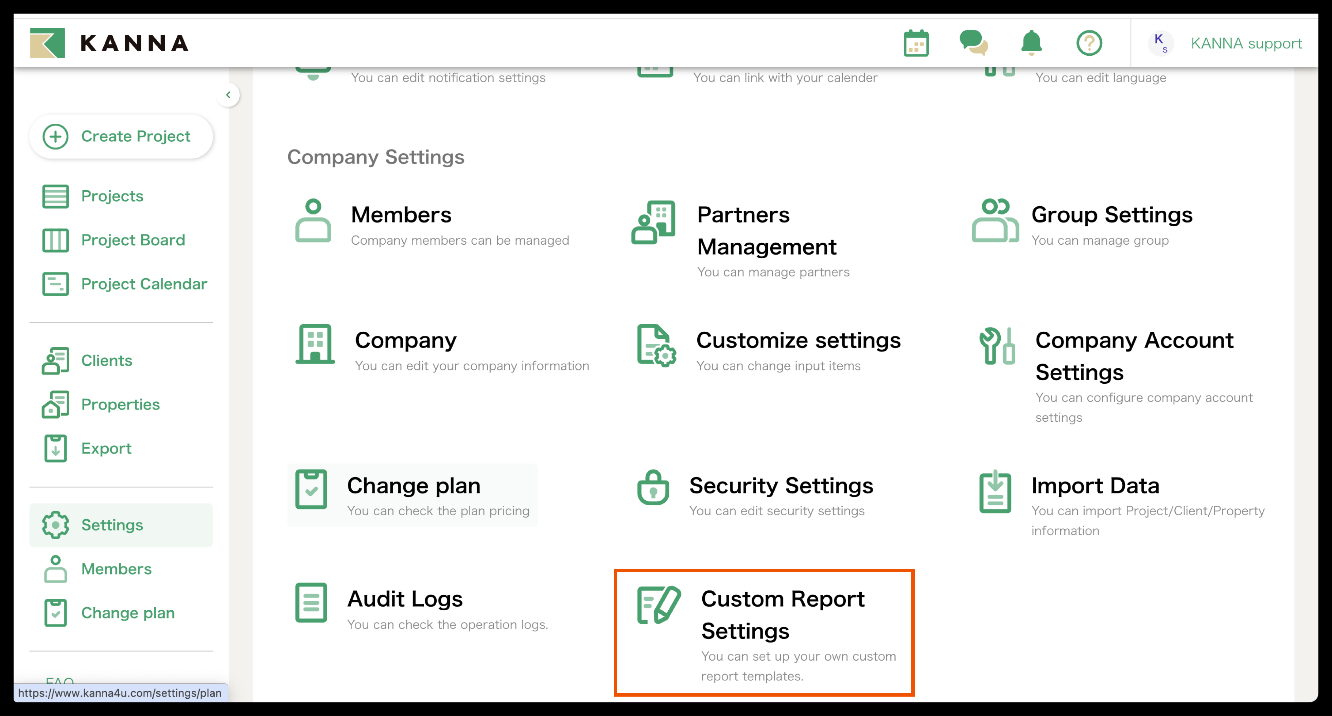
Task: Collapse the sidebar with the chevron
Action: point(228,94)
